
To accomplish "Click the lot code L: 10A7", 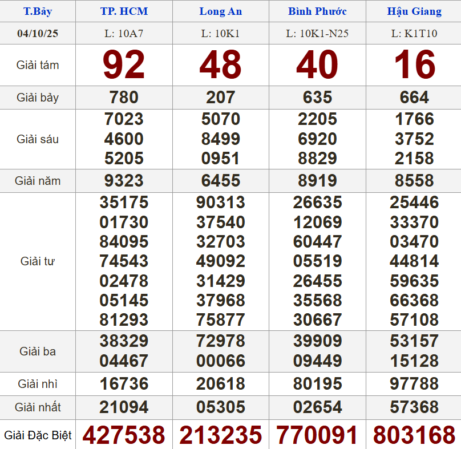I will (x=124, y=34).
